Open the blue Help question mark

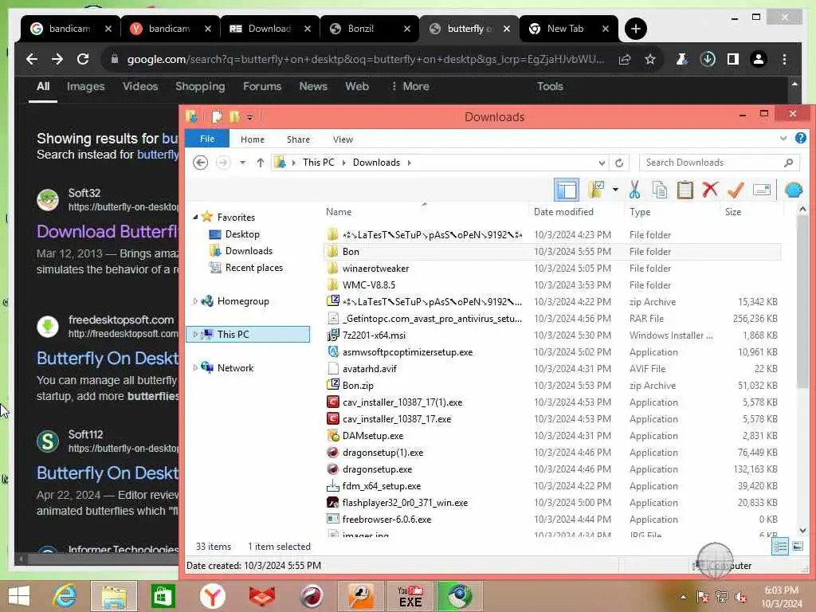point(800,139)
